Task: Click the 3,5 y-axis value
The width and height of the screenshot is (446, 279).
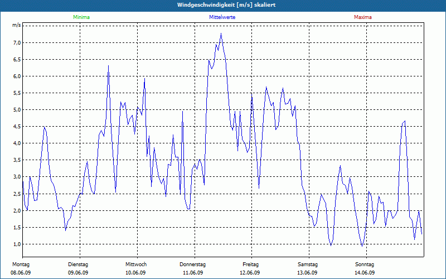Action: pyautogui.click(x=17, y=160)
